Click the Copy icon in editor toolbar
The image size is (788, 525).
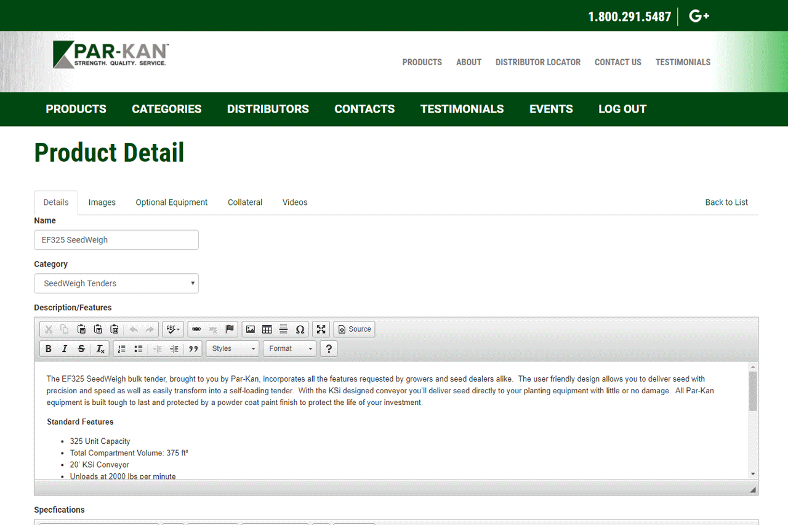[65, 329]
